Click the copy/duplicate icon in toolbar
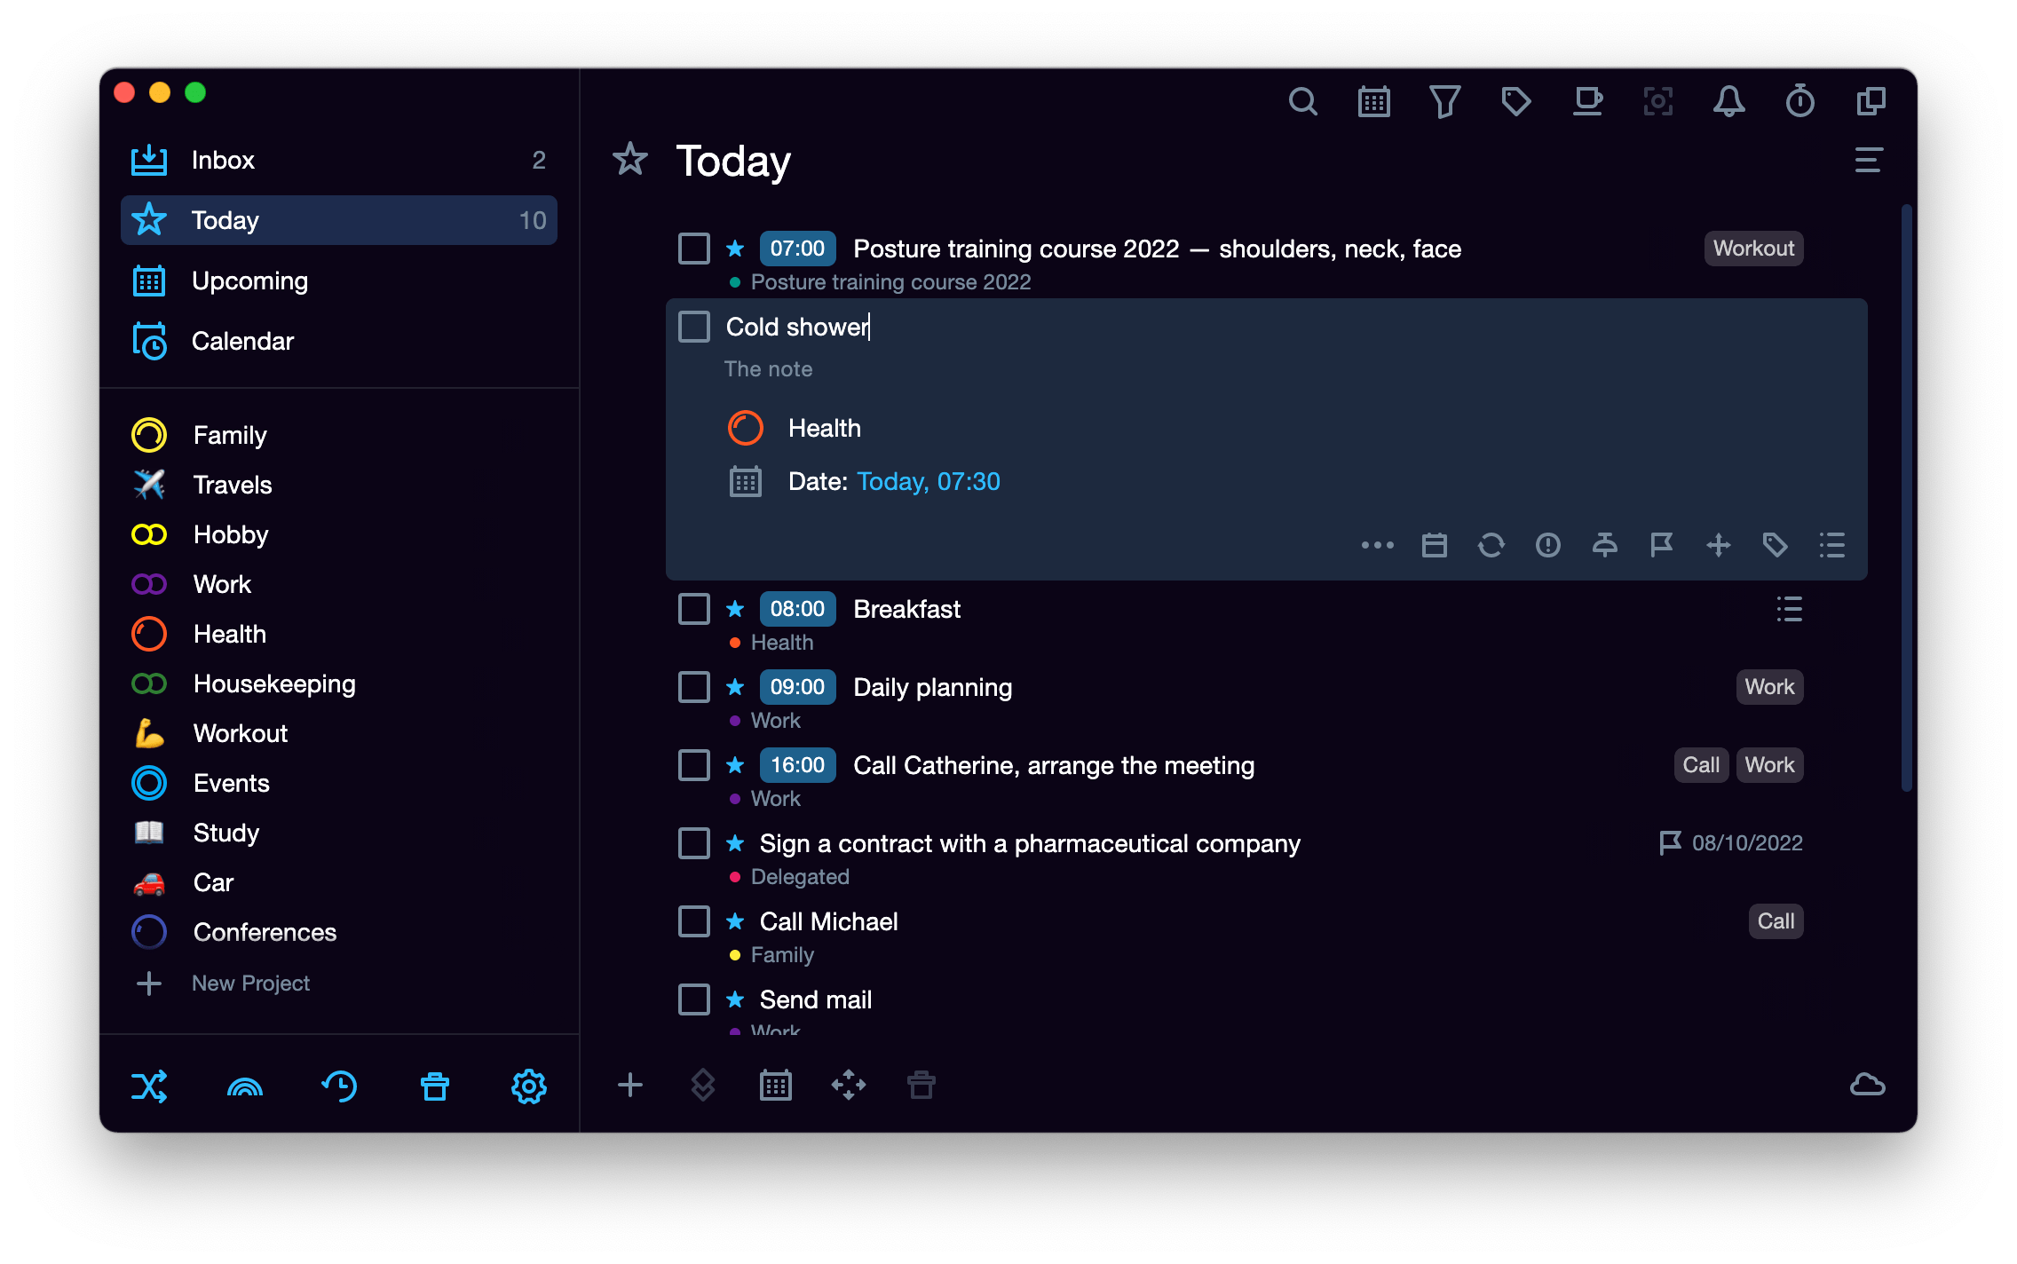Image resolution: width=2017 pixels, height=1264 pixels. (x=1869, y=100)
